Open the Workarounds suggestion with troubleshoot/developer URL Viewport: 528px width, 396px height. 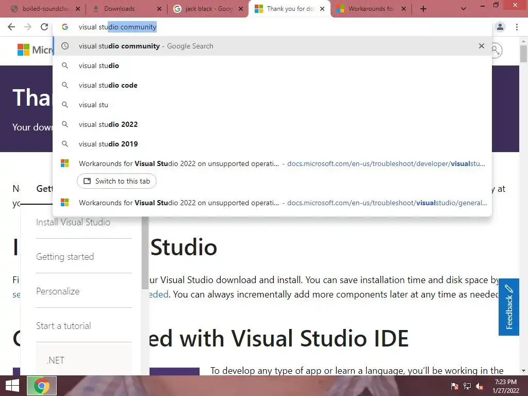(272, 163)
